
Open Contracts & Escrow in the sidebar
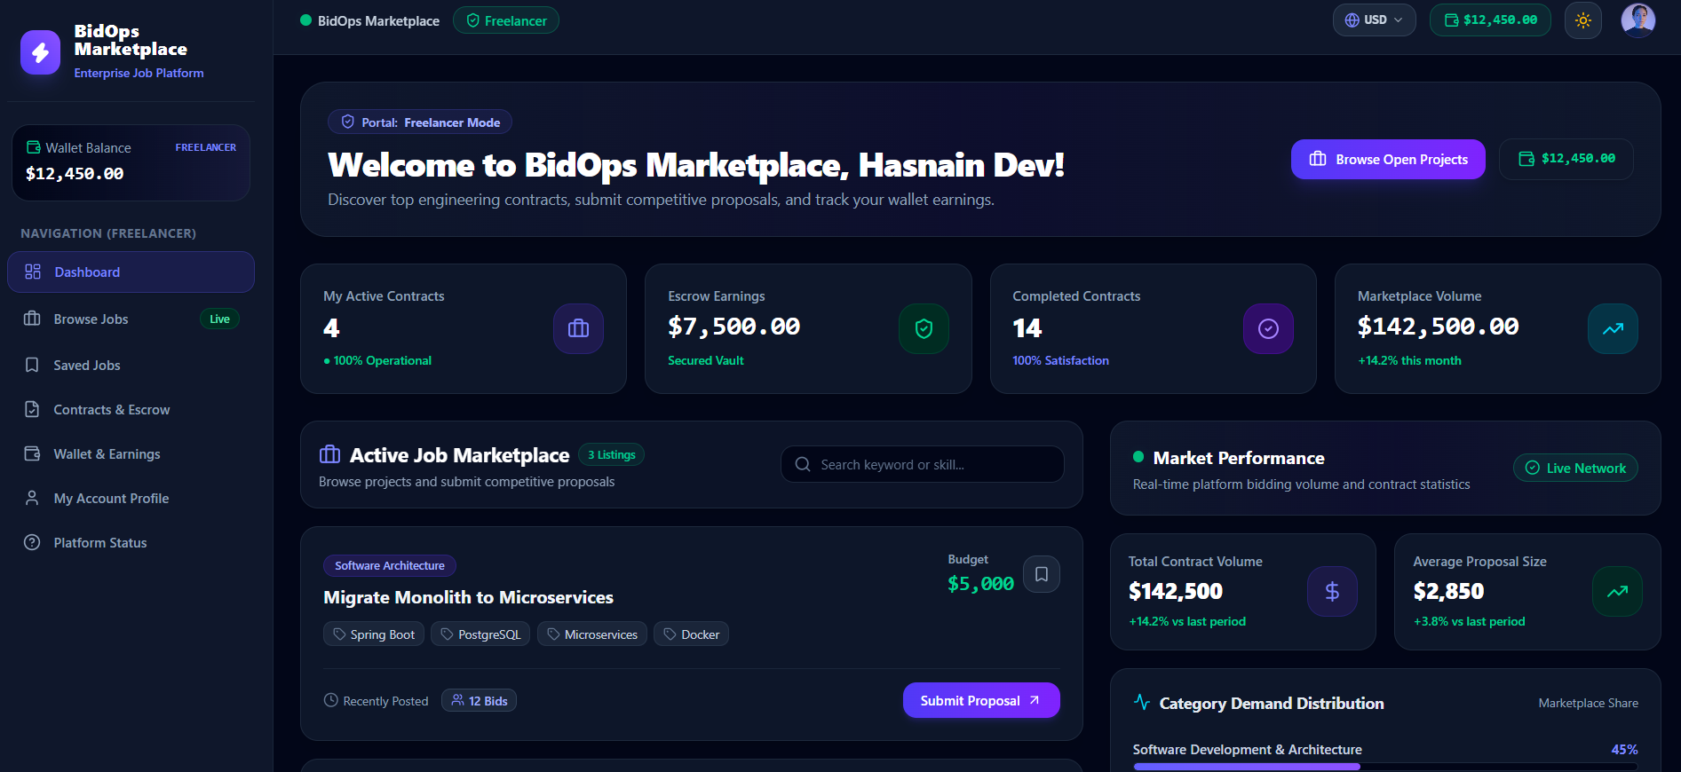tap(131, 410)
